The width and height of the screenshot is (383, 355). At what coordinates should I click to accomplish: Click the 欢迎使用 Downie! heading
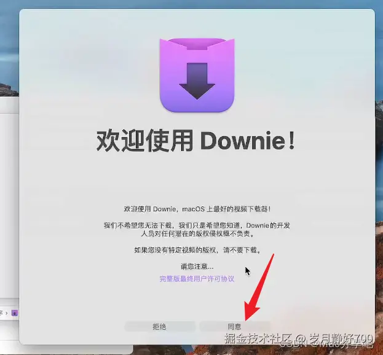[196, 141]
